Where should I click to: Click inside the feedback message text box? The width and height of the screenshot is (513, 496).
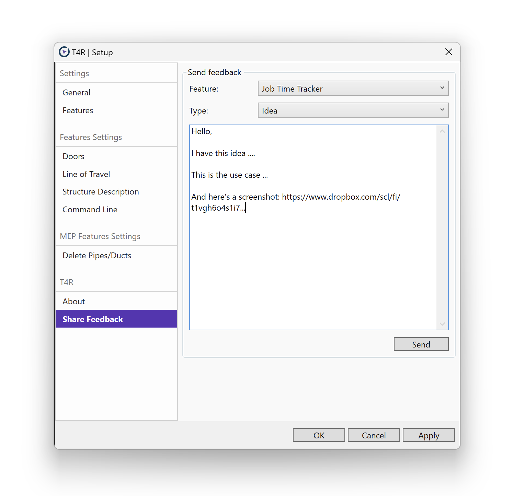pos(312,268)
